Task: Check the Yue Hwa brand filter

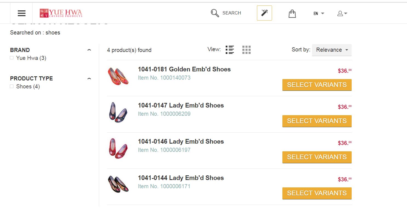Action: coord(12,58)
